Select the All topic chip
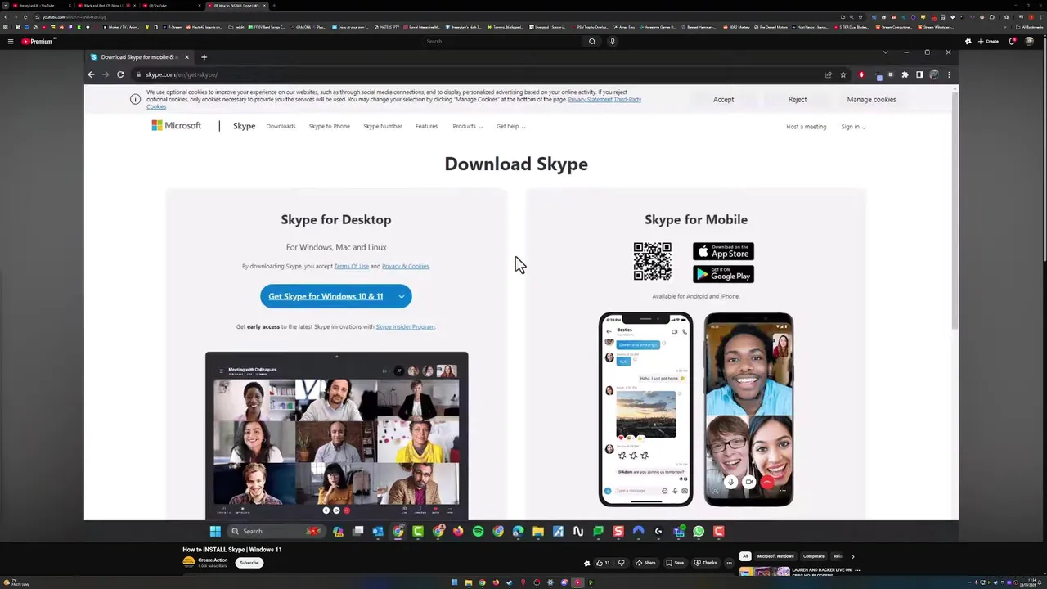 click(745, 556)
